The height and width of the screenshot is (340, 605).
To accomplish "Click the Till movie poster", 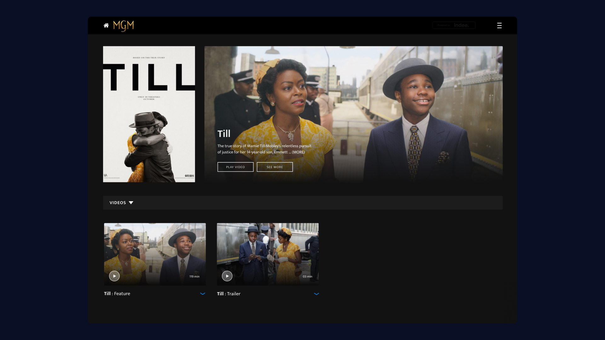I will point(149,114).
